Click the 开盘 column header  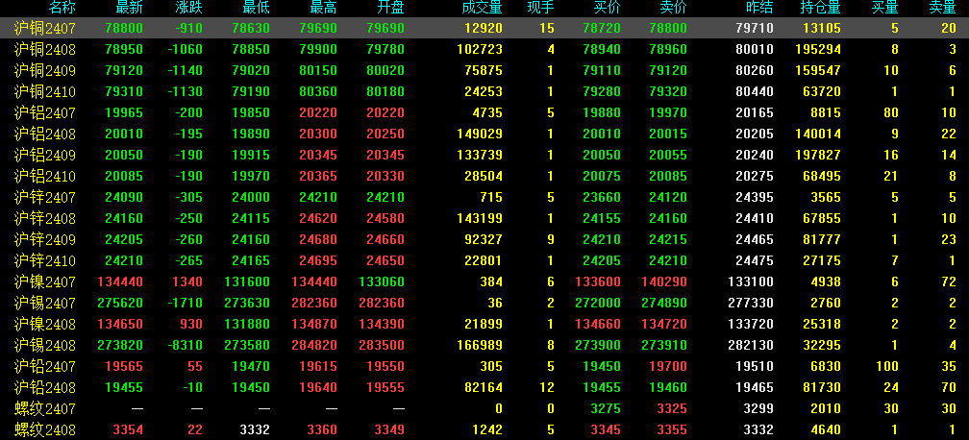pos(391,8)
